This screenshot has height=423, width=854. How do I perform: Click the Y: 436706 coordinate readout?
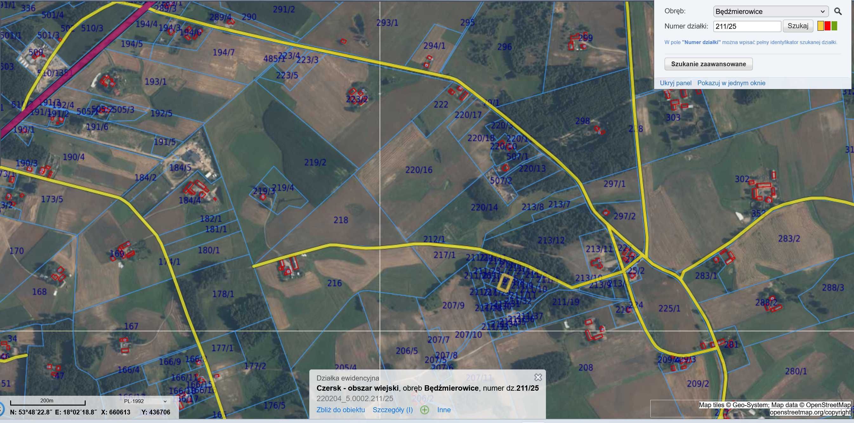click(x=155, y=413)
